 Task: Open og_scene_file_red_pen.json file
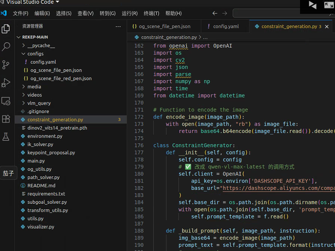pyautogui.click(x=71, y=78)
